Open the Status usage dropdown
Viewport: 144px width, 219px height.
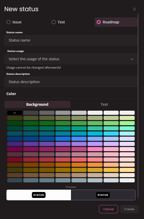(x=71, y=59)
